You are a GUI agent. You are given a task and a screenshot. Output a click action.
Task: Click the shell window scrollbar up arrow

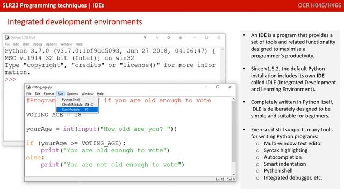click(x=222, y=49)
